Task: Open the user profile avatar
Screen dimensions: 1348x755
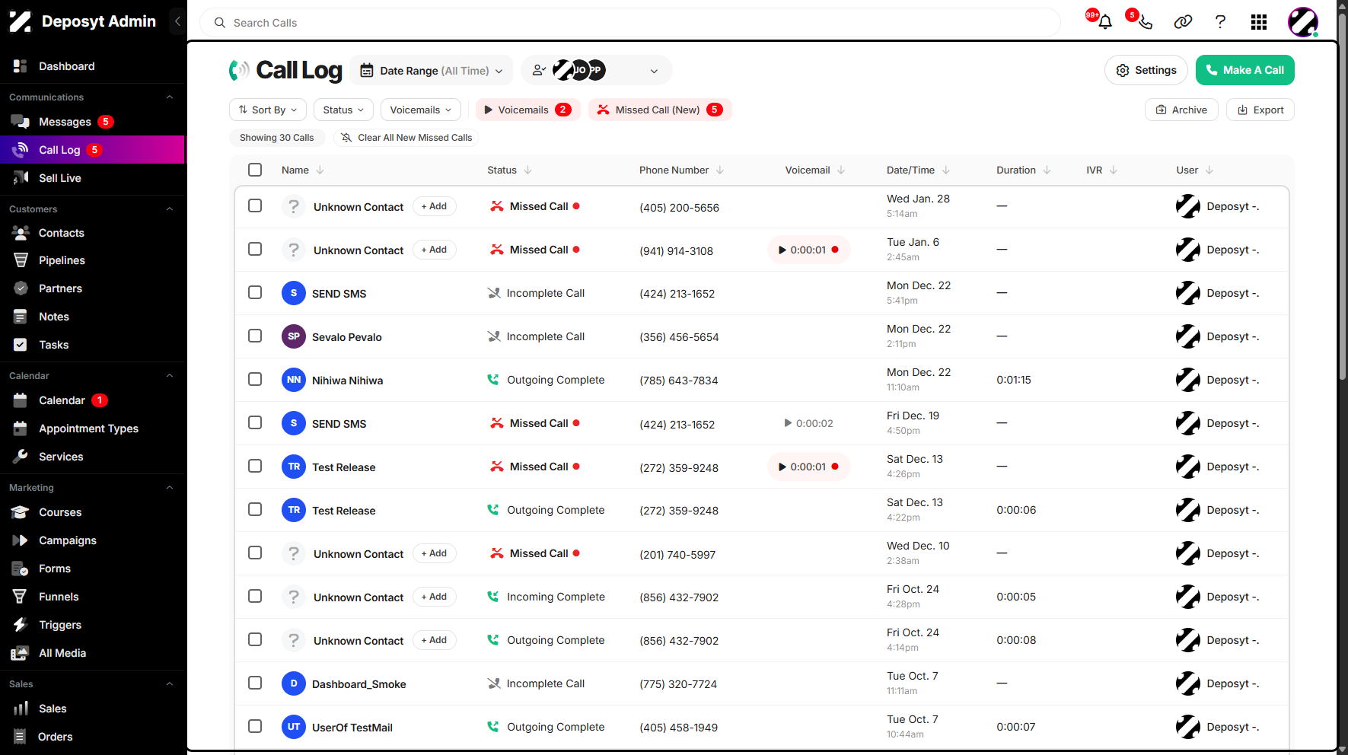Action: 1302,22
